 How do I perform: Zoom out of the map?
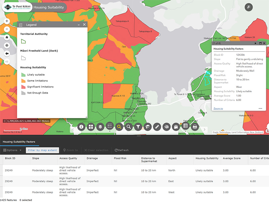point(7,29)
